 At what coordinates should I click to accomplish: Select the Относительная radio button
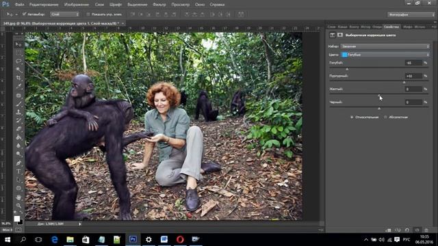(352, 117)
